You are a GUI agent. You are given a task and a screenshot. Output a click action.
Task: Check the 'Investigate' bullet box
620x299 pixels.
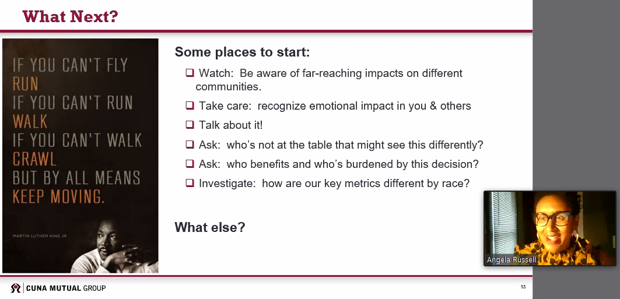[190, 183]
